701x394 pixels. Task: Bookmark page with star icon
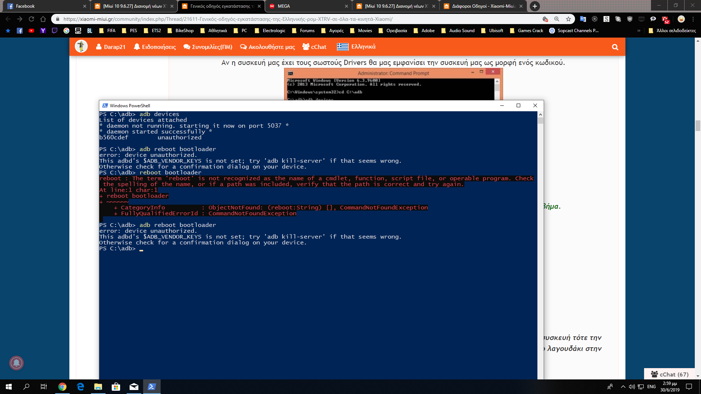(568, 19)
